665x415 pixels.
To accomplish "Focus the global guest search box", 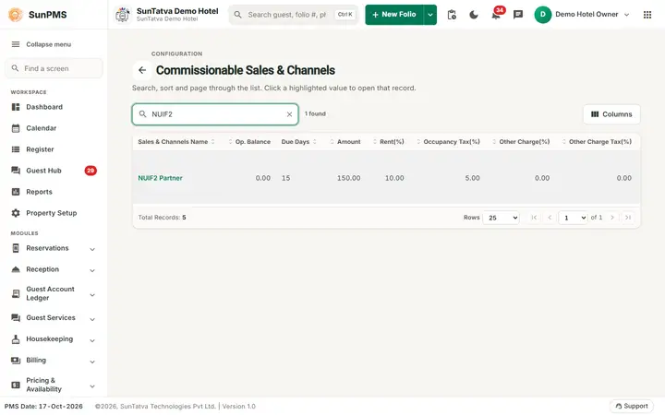I will [294, 15].
